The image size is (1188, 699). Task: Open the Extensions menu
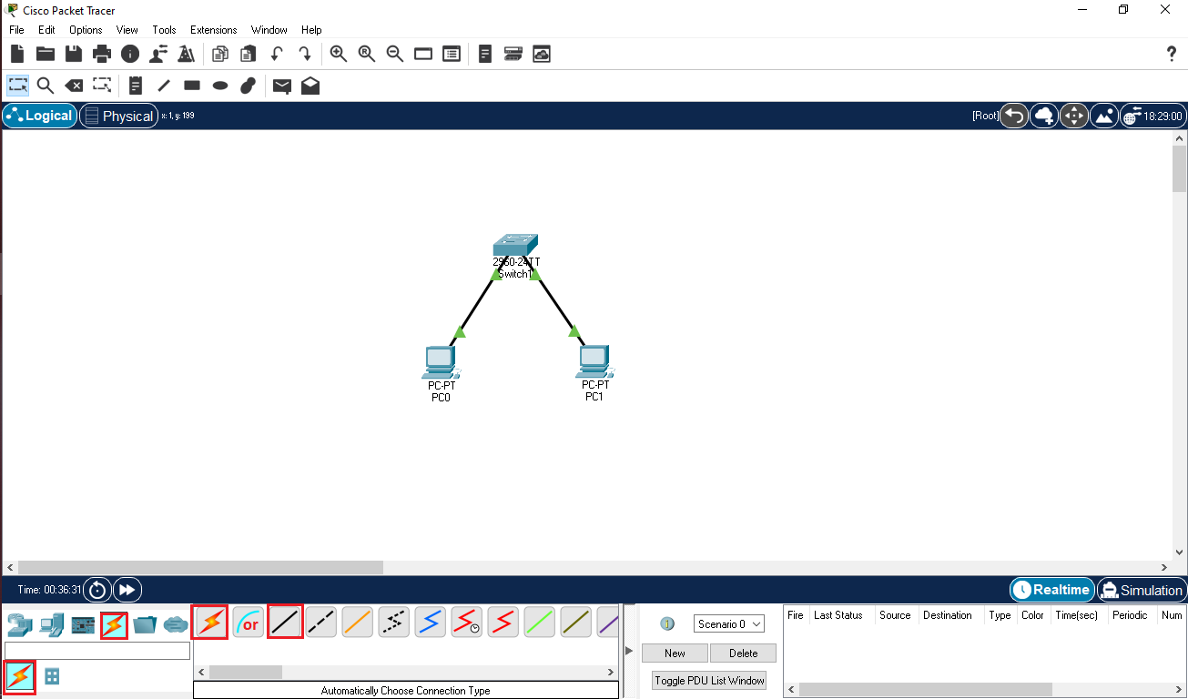pos(214,30)
